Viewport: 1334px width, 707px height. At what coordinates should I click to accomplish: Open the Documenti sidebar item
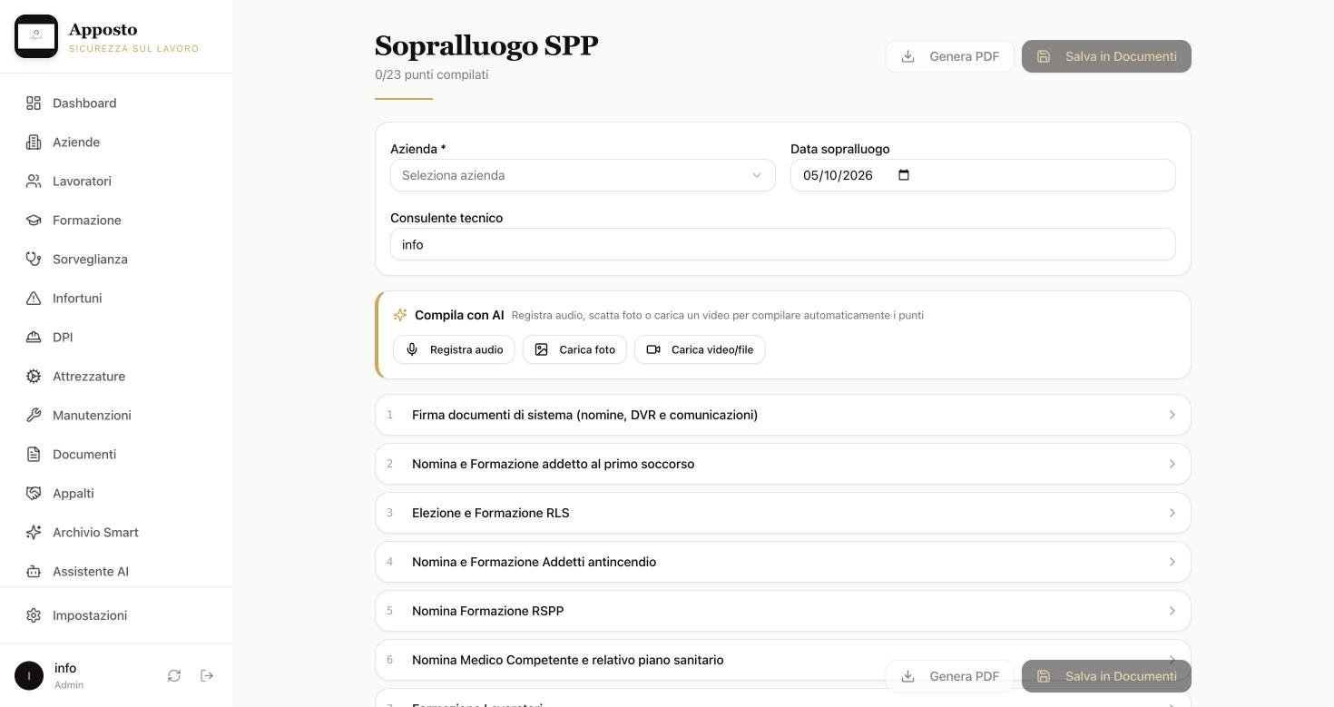tap(116, 454)
